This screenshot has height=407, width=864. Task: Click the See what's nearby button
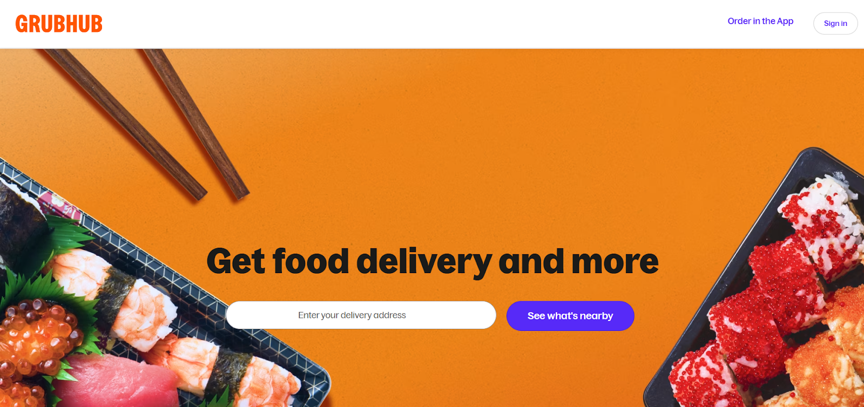tap(570, 316)
